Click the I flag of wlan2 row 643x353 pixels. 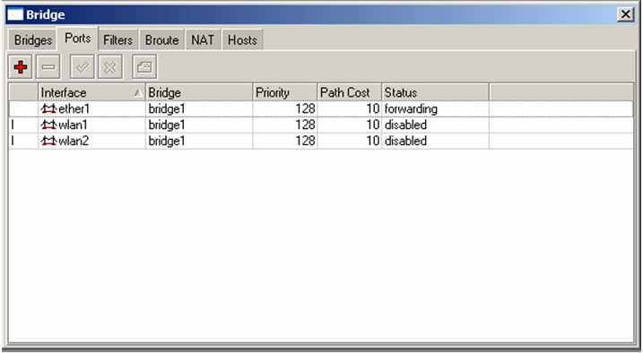[x=13, y=141]
